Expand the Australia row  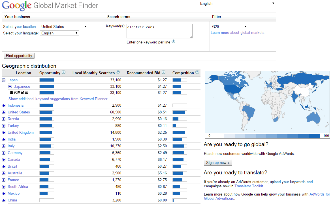click(4, 173)
